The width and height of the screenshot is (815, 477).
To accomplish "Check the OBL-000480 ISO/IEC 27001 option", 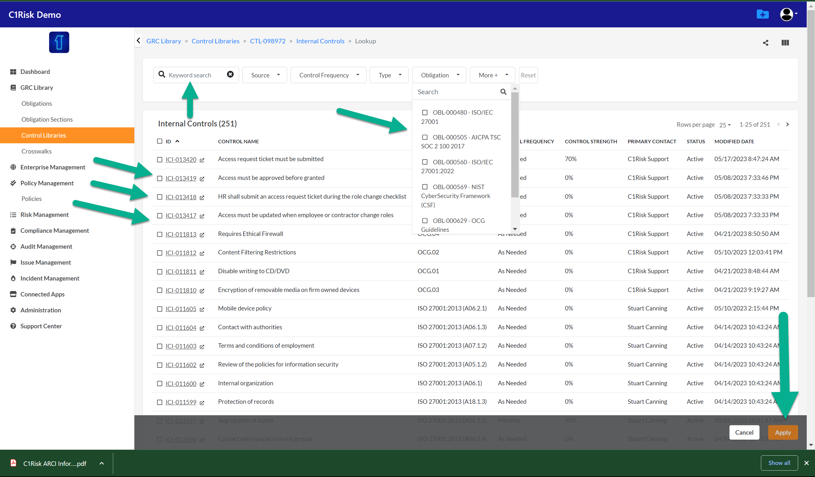I will pos(425,112).
